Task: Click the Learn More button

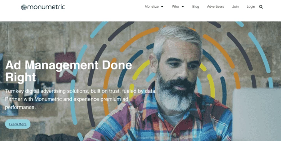Action: coord(18,124)
